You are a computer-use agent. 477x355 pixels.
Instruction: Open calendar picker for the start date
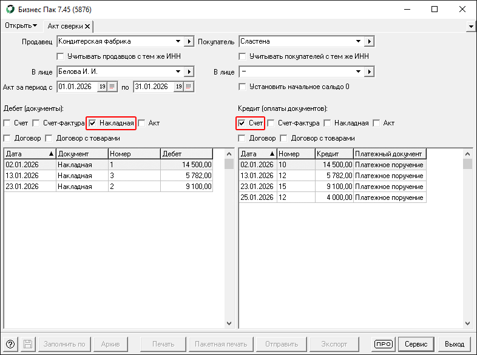(x=103, y=87)
